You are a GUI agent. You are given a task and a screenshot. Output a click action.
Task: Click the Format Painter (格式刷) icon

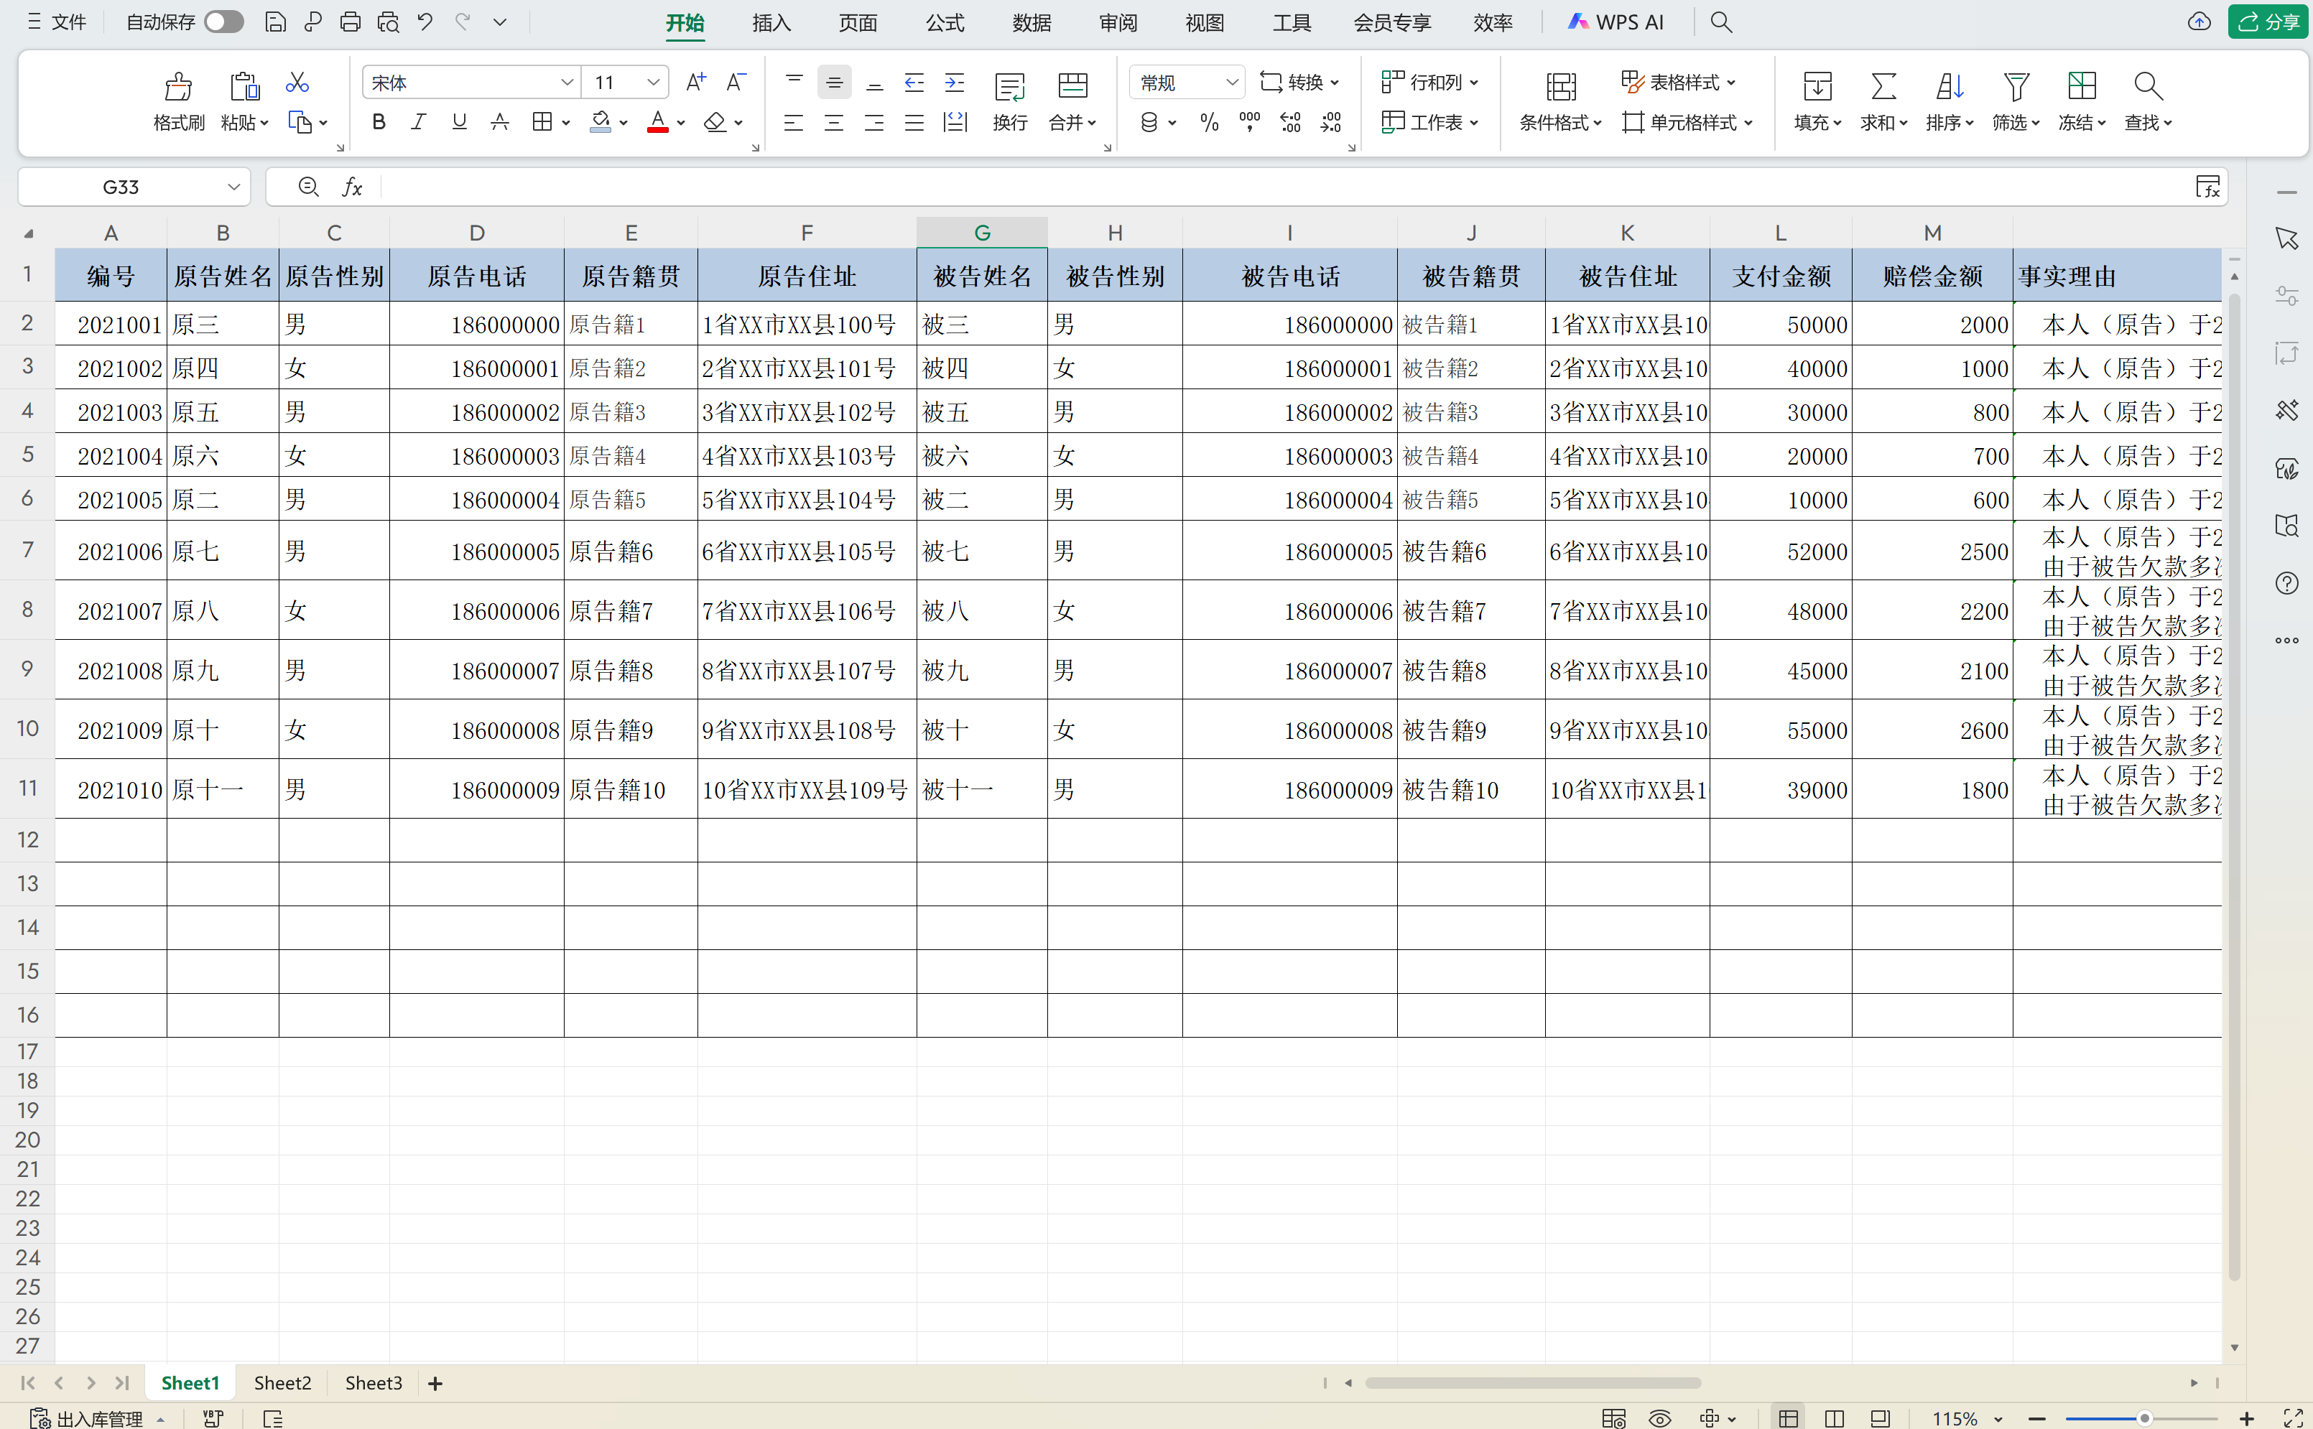pos(177,87)
